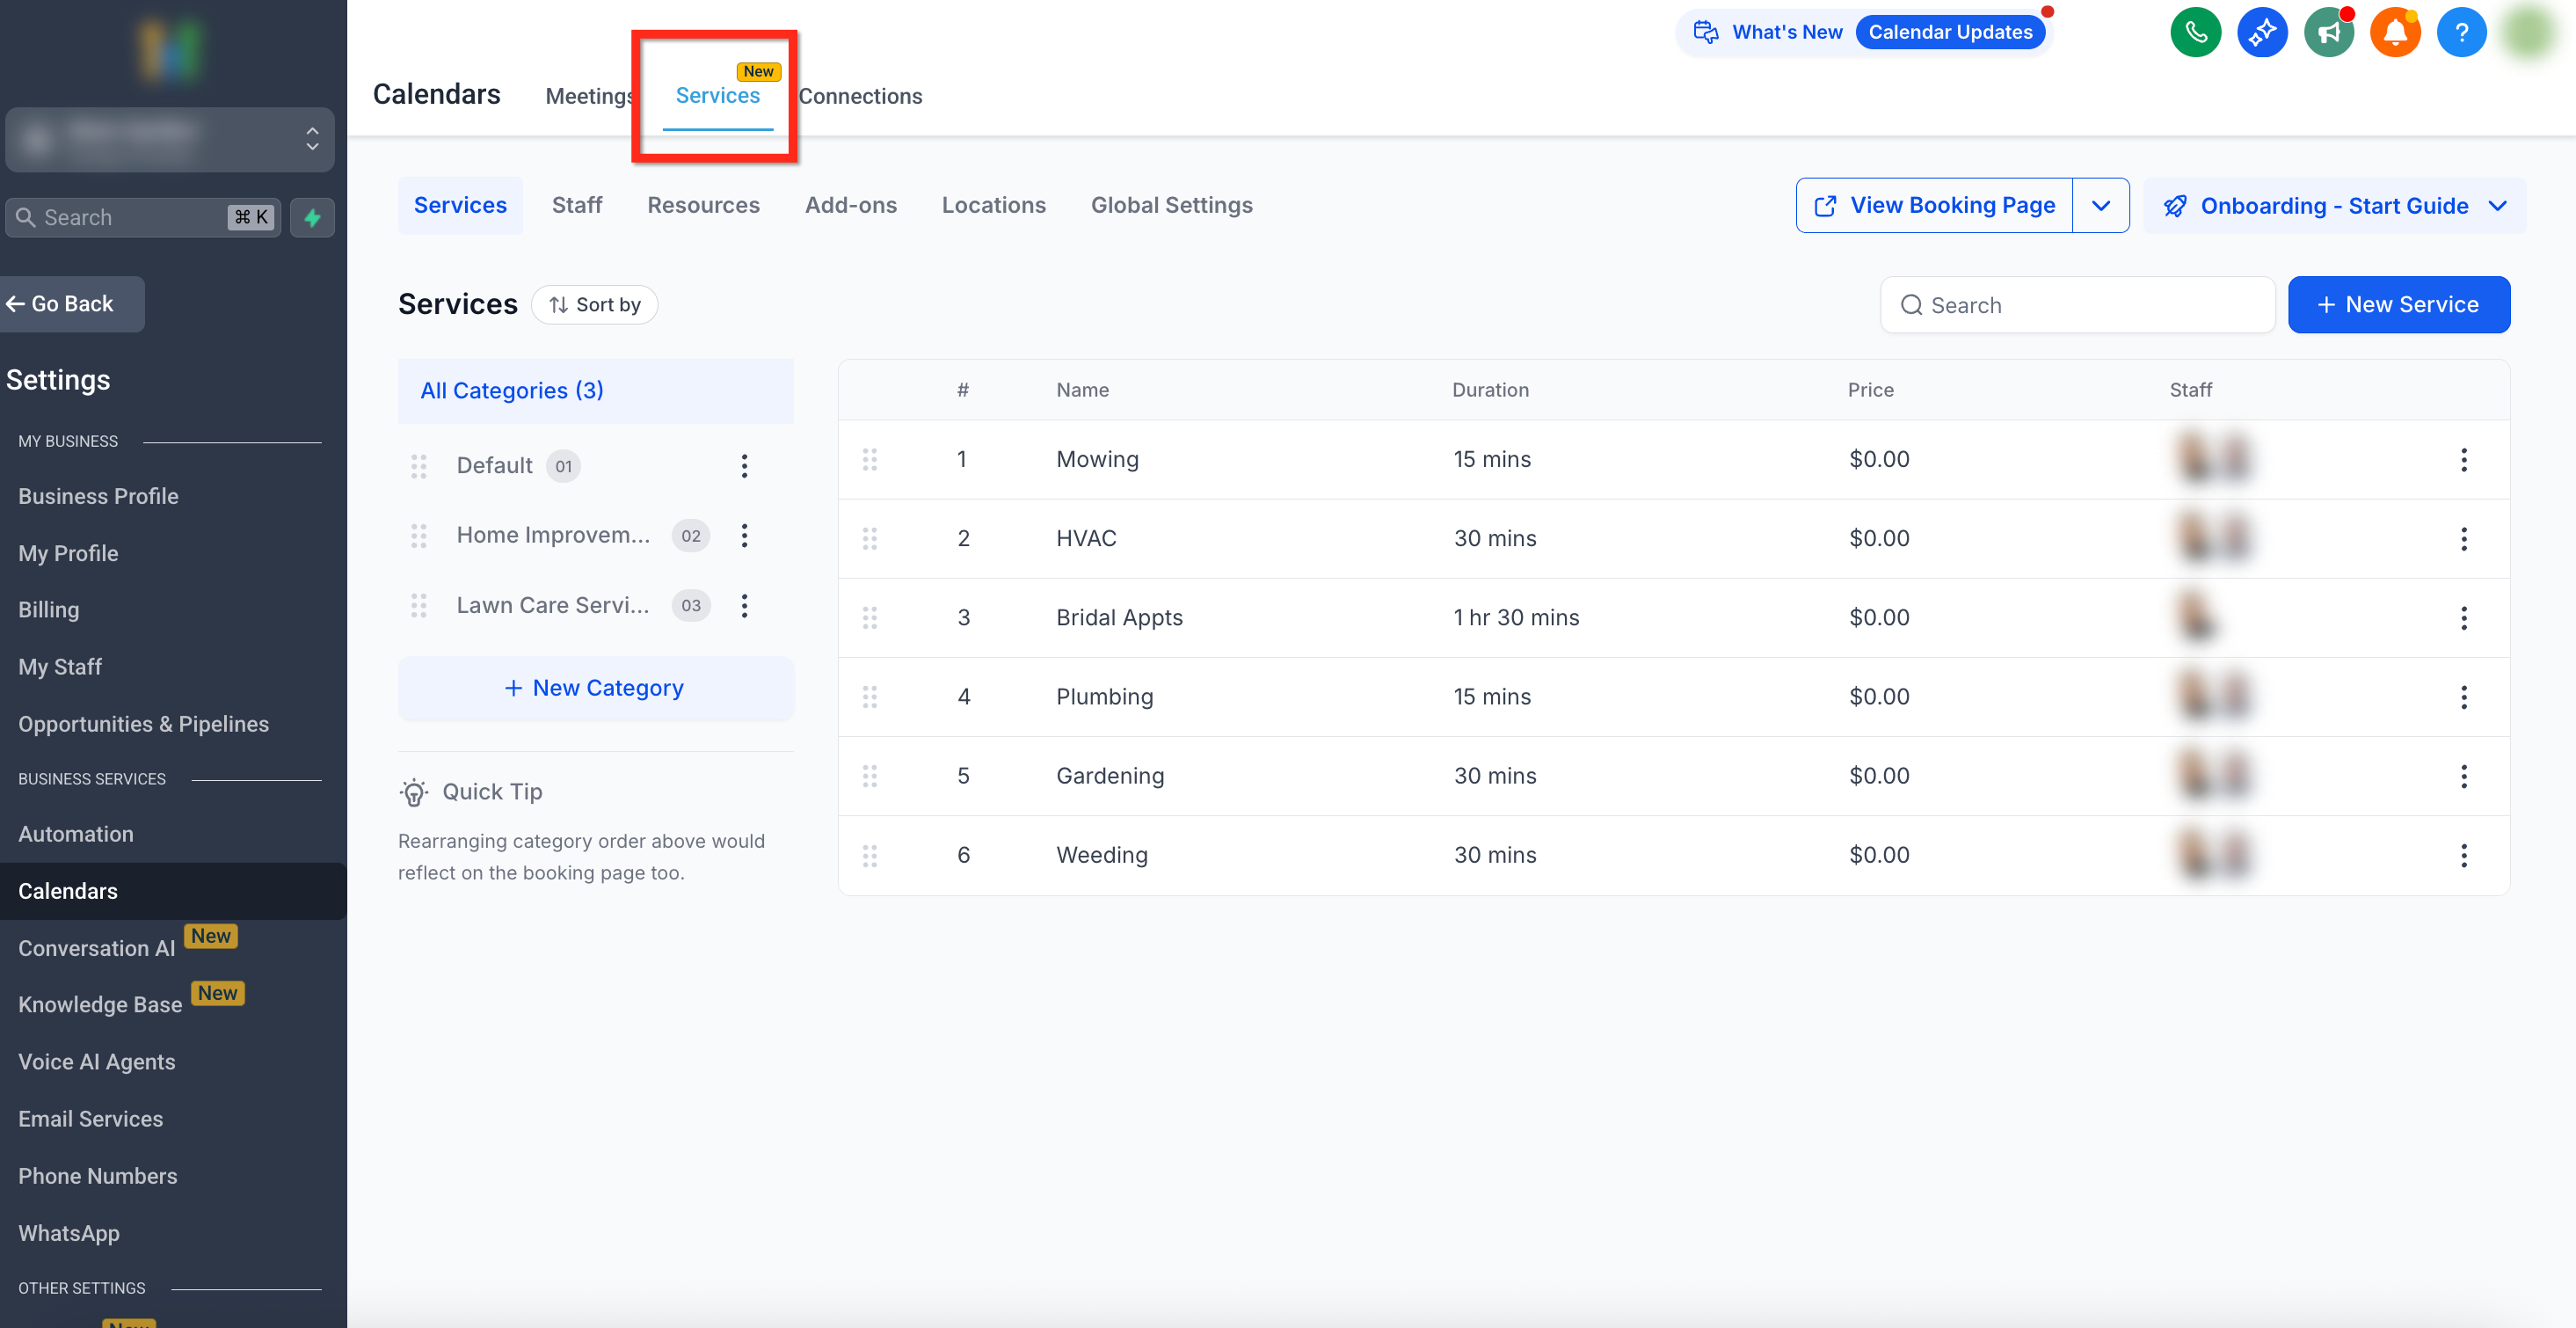Viewport: 2576px width, 1328px height.
Task: Click the blue help question mark icon
Action: point(2461,32)
